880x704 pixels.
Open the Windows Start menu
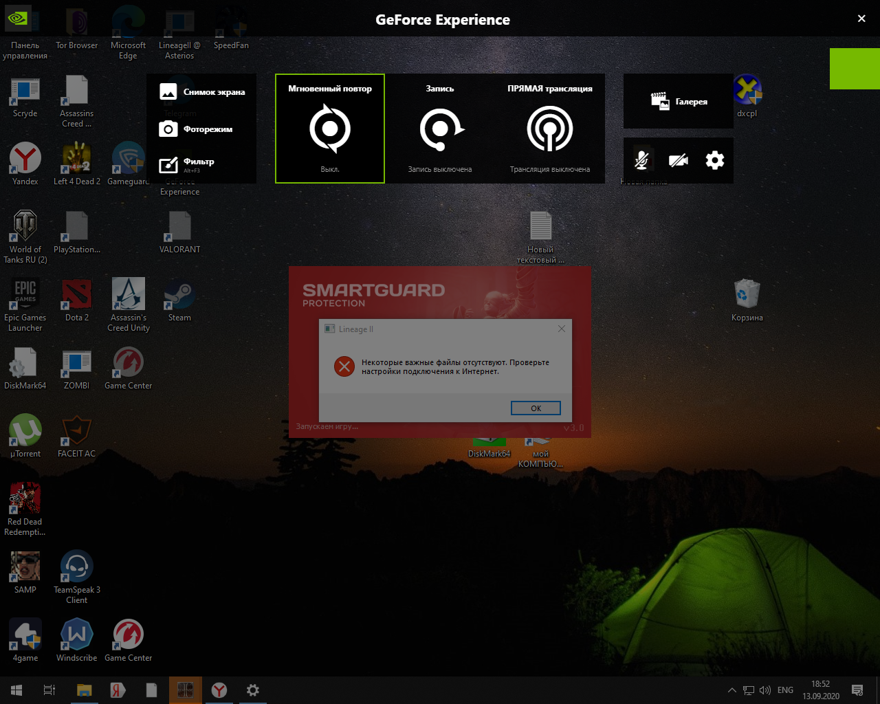click(x=16, y=690)
